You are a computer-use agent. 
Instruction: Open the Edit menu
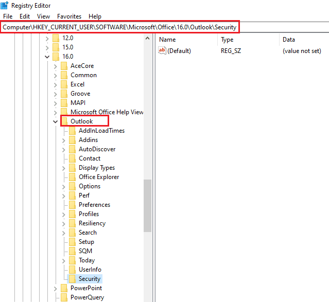25,16
